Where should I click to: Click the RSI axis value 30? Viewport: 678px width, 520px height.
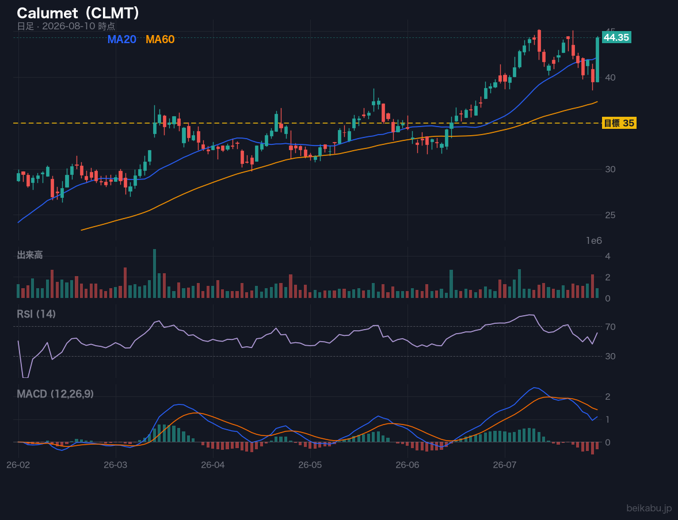pyautogui.click(x=610, y=356)
